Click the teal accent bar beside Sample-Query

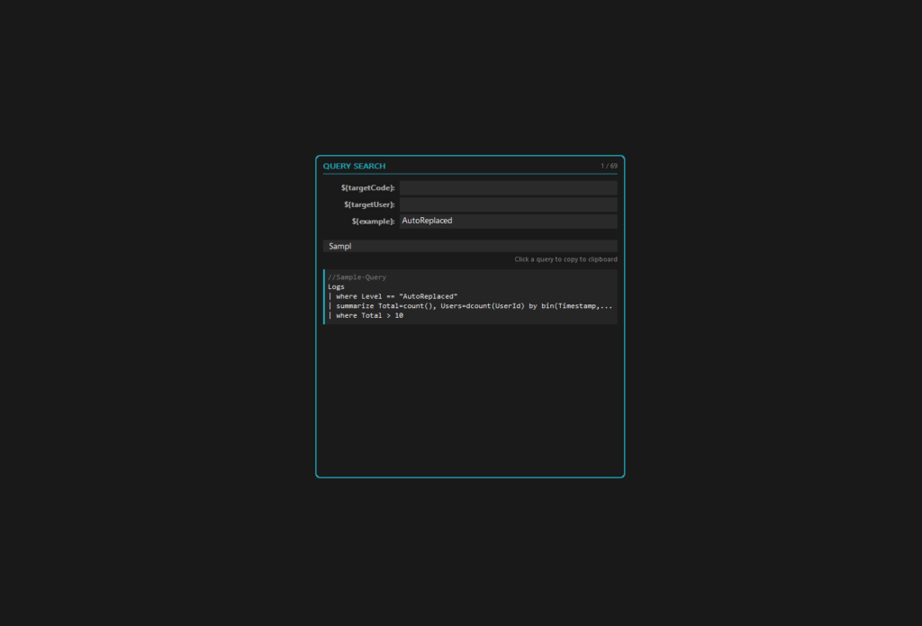pyautogui.click(x=324, y=296)
